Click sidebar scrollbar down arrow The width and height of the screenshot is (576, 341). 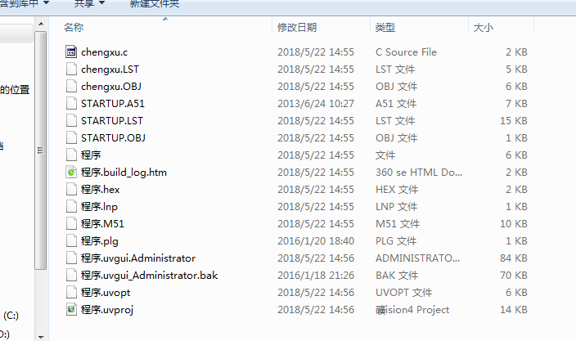[x=41, y=336]
